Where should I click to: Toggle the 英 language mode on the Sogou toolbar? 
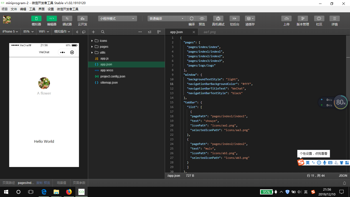click(x=308, y=163)
